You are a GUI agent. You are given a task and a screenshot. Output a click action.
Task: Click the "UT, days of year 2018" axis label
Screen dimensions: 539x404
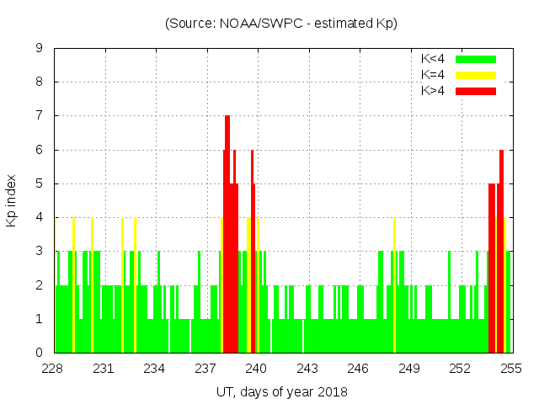point(280,392)
